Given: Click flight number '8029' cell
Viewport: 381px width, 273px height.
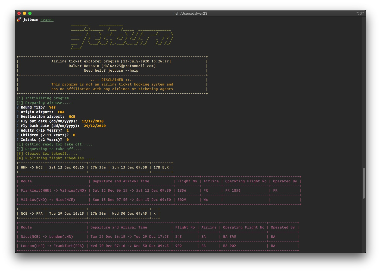Looking at the screenshot, I should click(182, 200).
